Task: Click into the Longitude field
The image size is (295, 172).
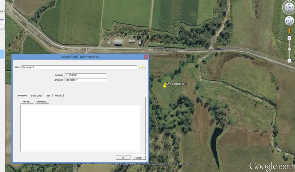Action: (85, 80)
